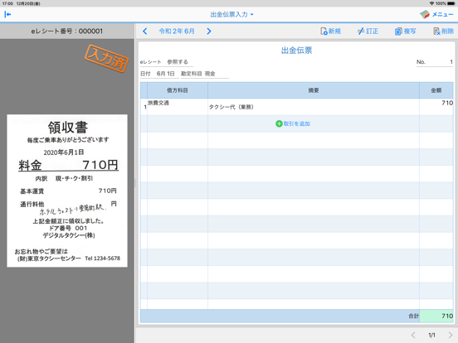
Task: Collapse the receipt side panel with the back-arrow icon
Action: (x=7, y=14)
